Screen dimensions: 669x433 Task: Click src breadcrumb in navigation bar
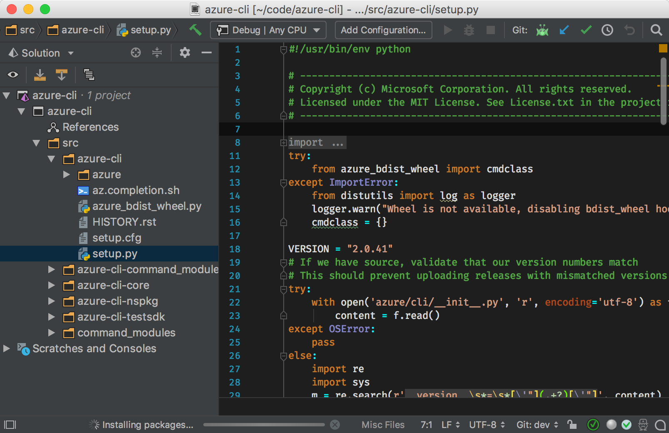tap(21, 30)
